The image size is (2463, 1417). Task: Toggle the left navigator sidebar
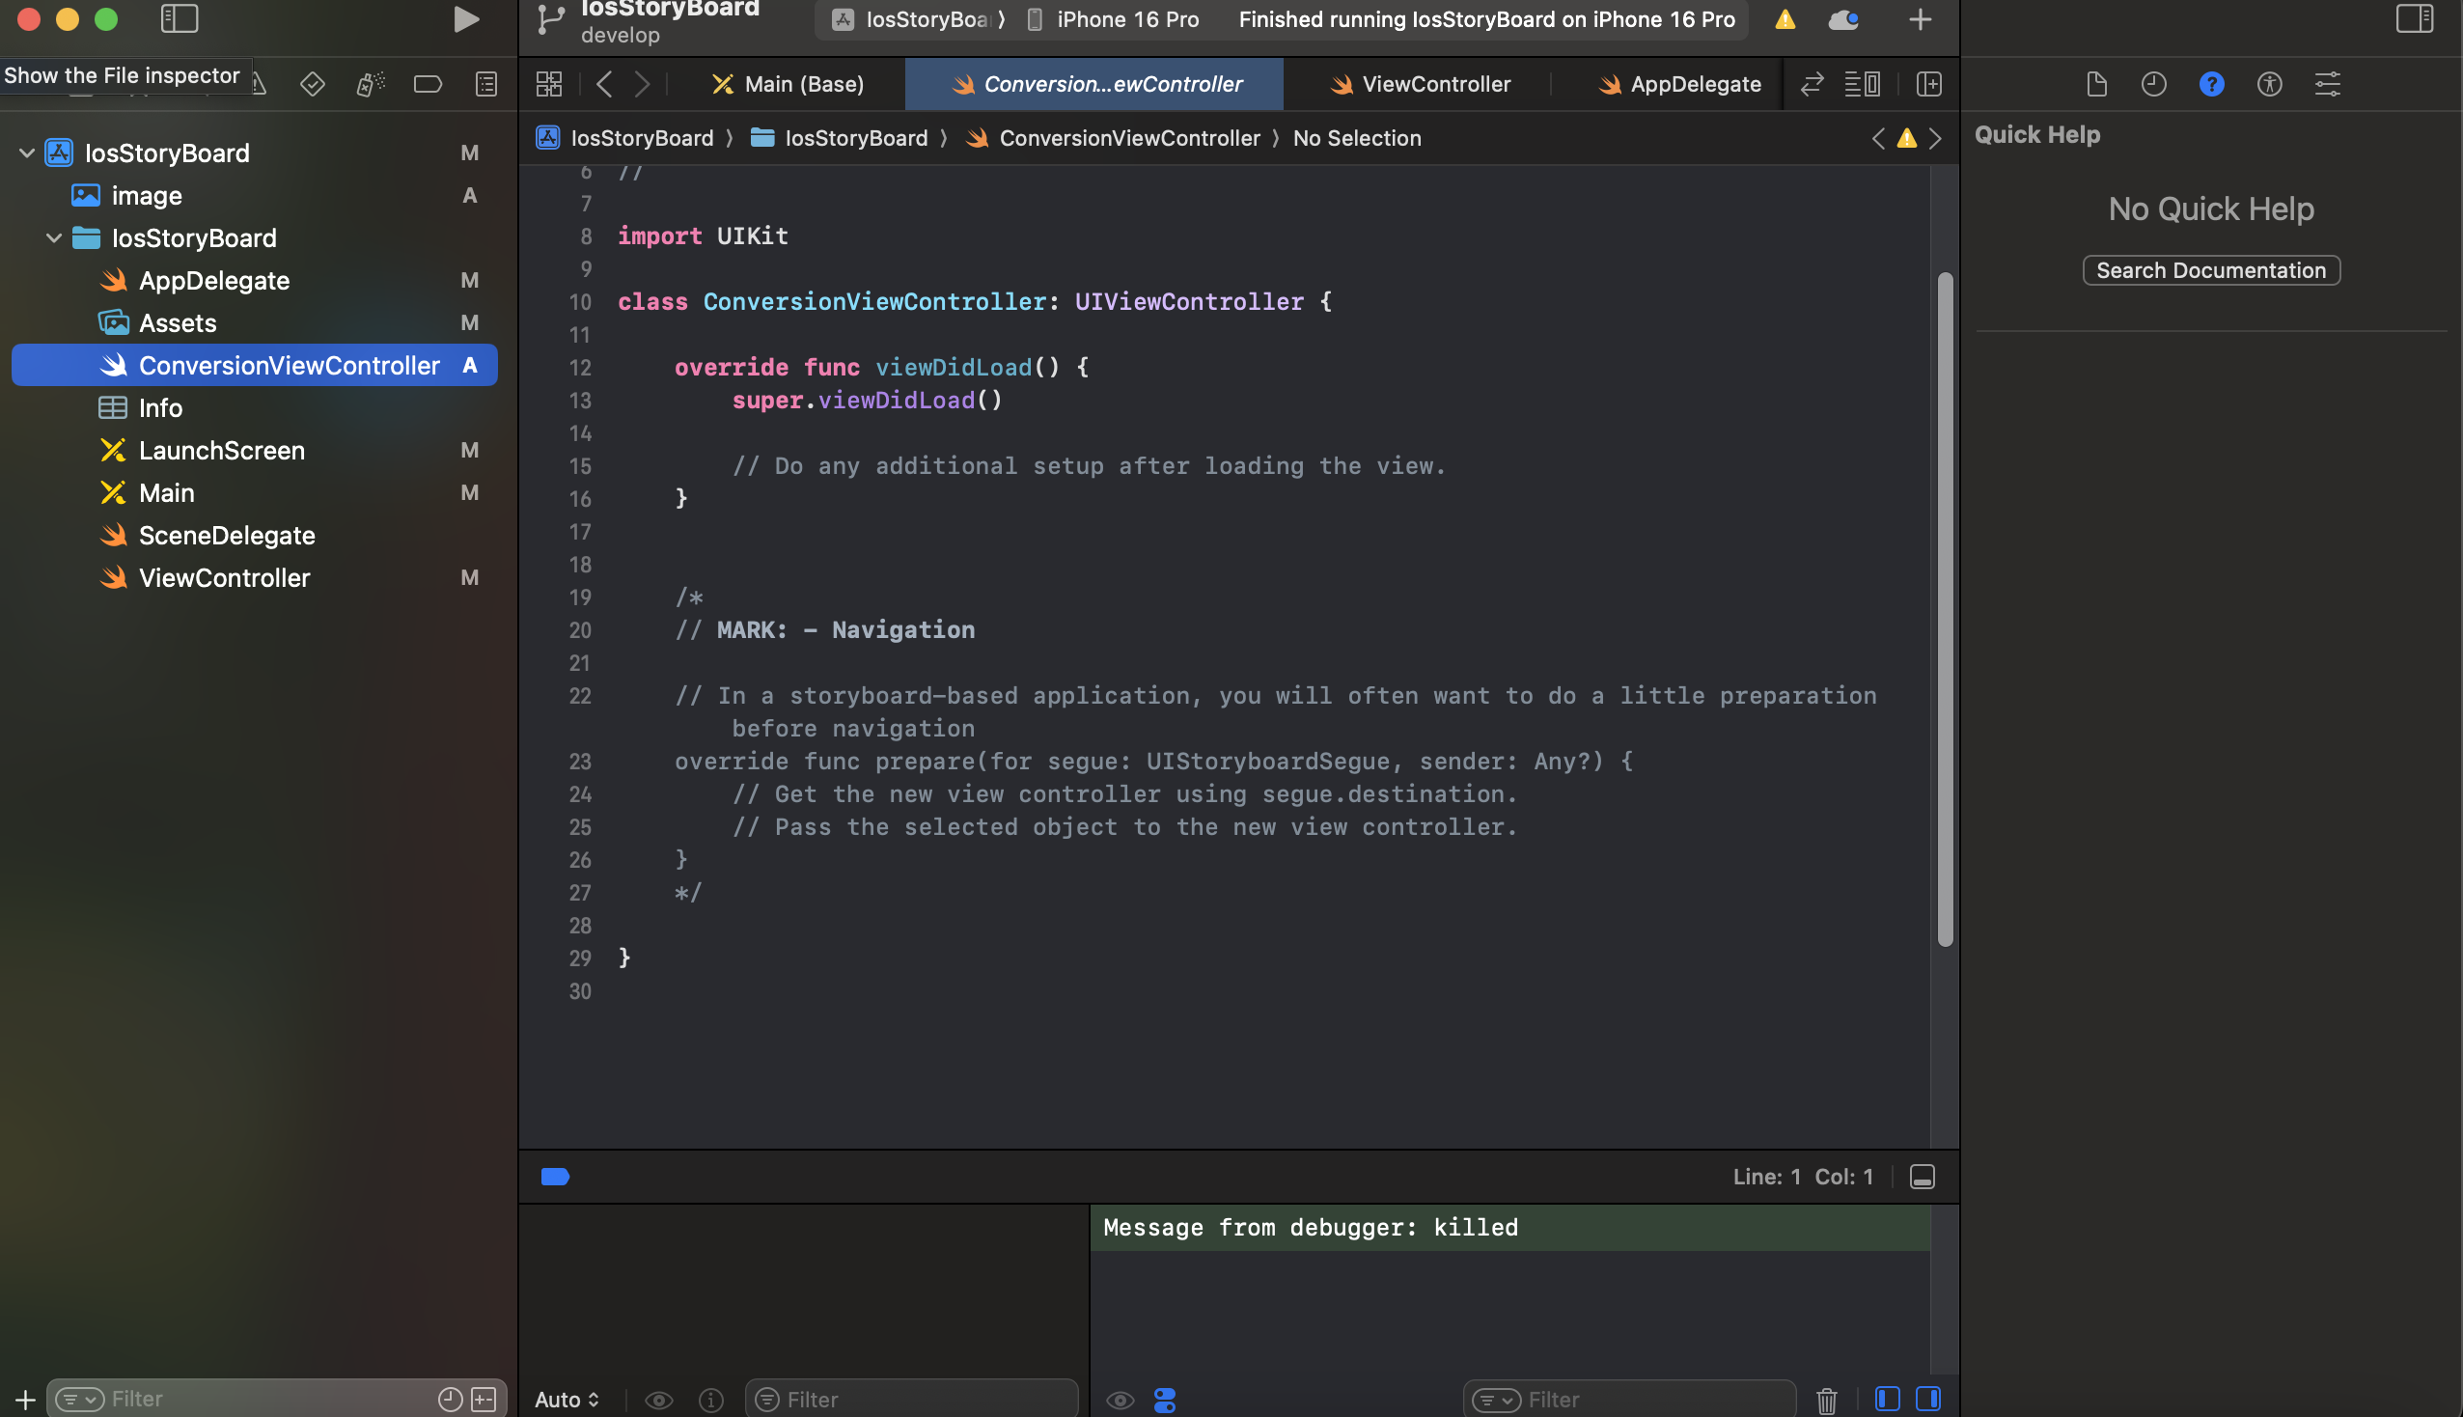pos(179,19)
